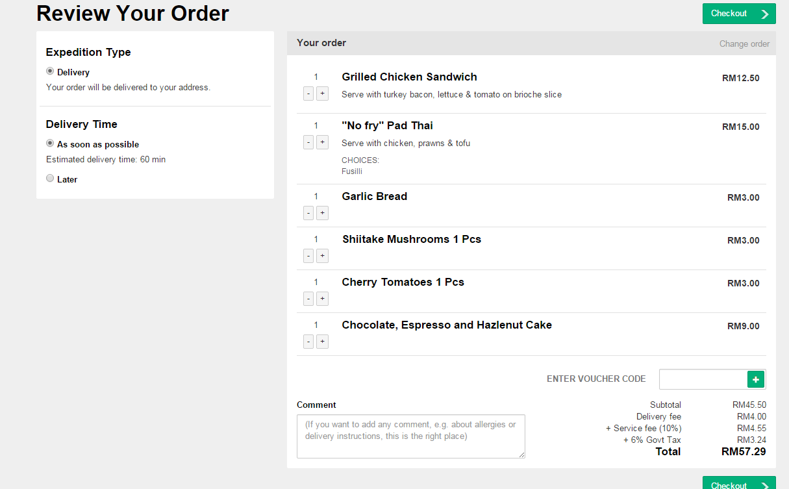Choose As soon as possible delivery time
The image size is (789, 489).
point(50,144)
